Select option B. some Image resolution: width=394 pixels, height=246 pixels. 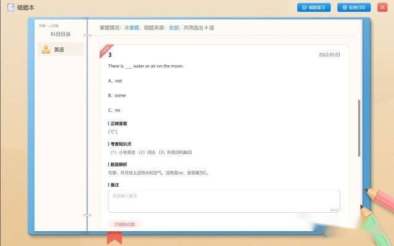(x=117, y=95)
